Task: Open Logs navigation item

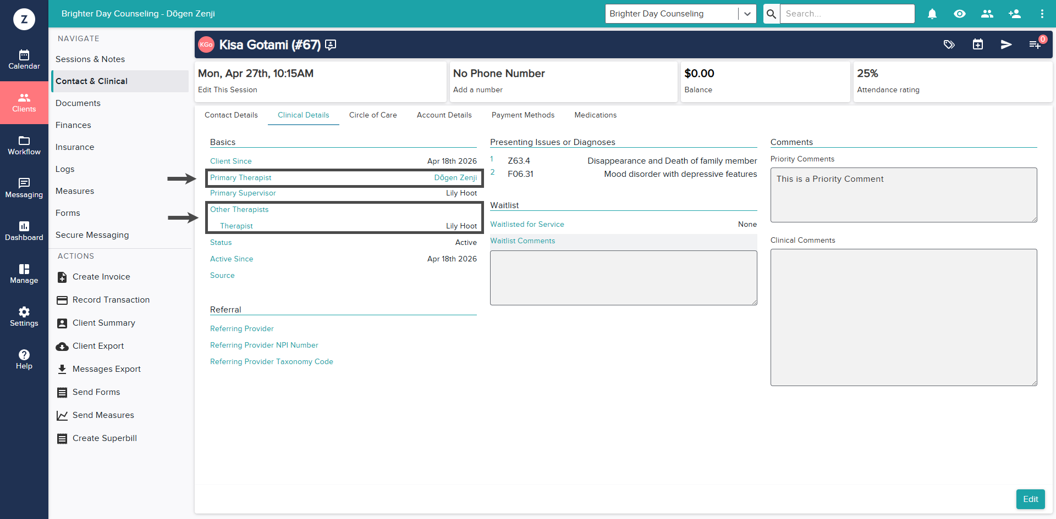Action: click(x=65, y=169)
